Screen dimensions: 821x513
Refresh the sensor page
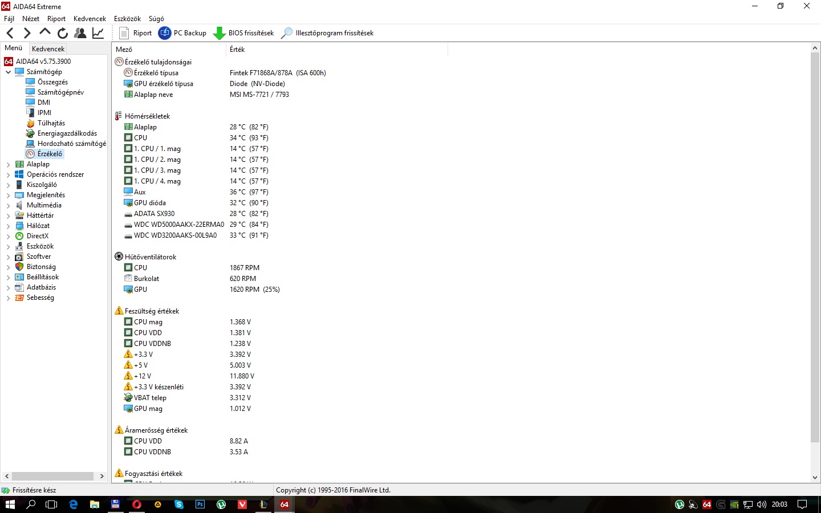(x=63, y=33)
